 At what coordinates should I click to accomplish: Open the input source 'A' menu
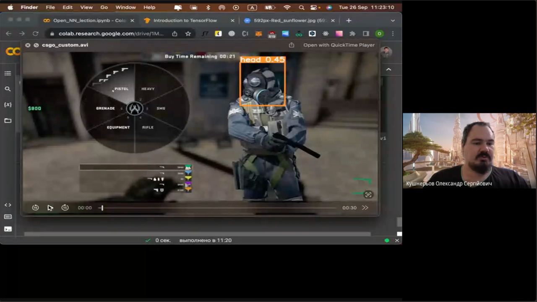tap(252, 8)
